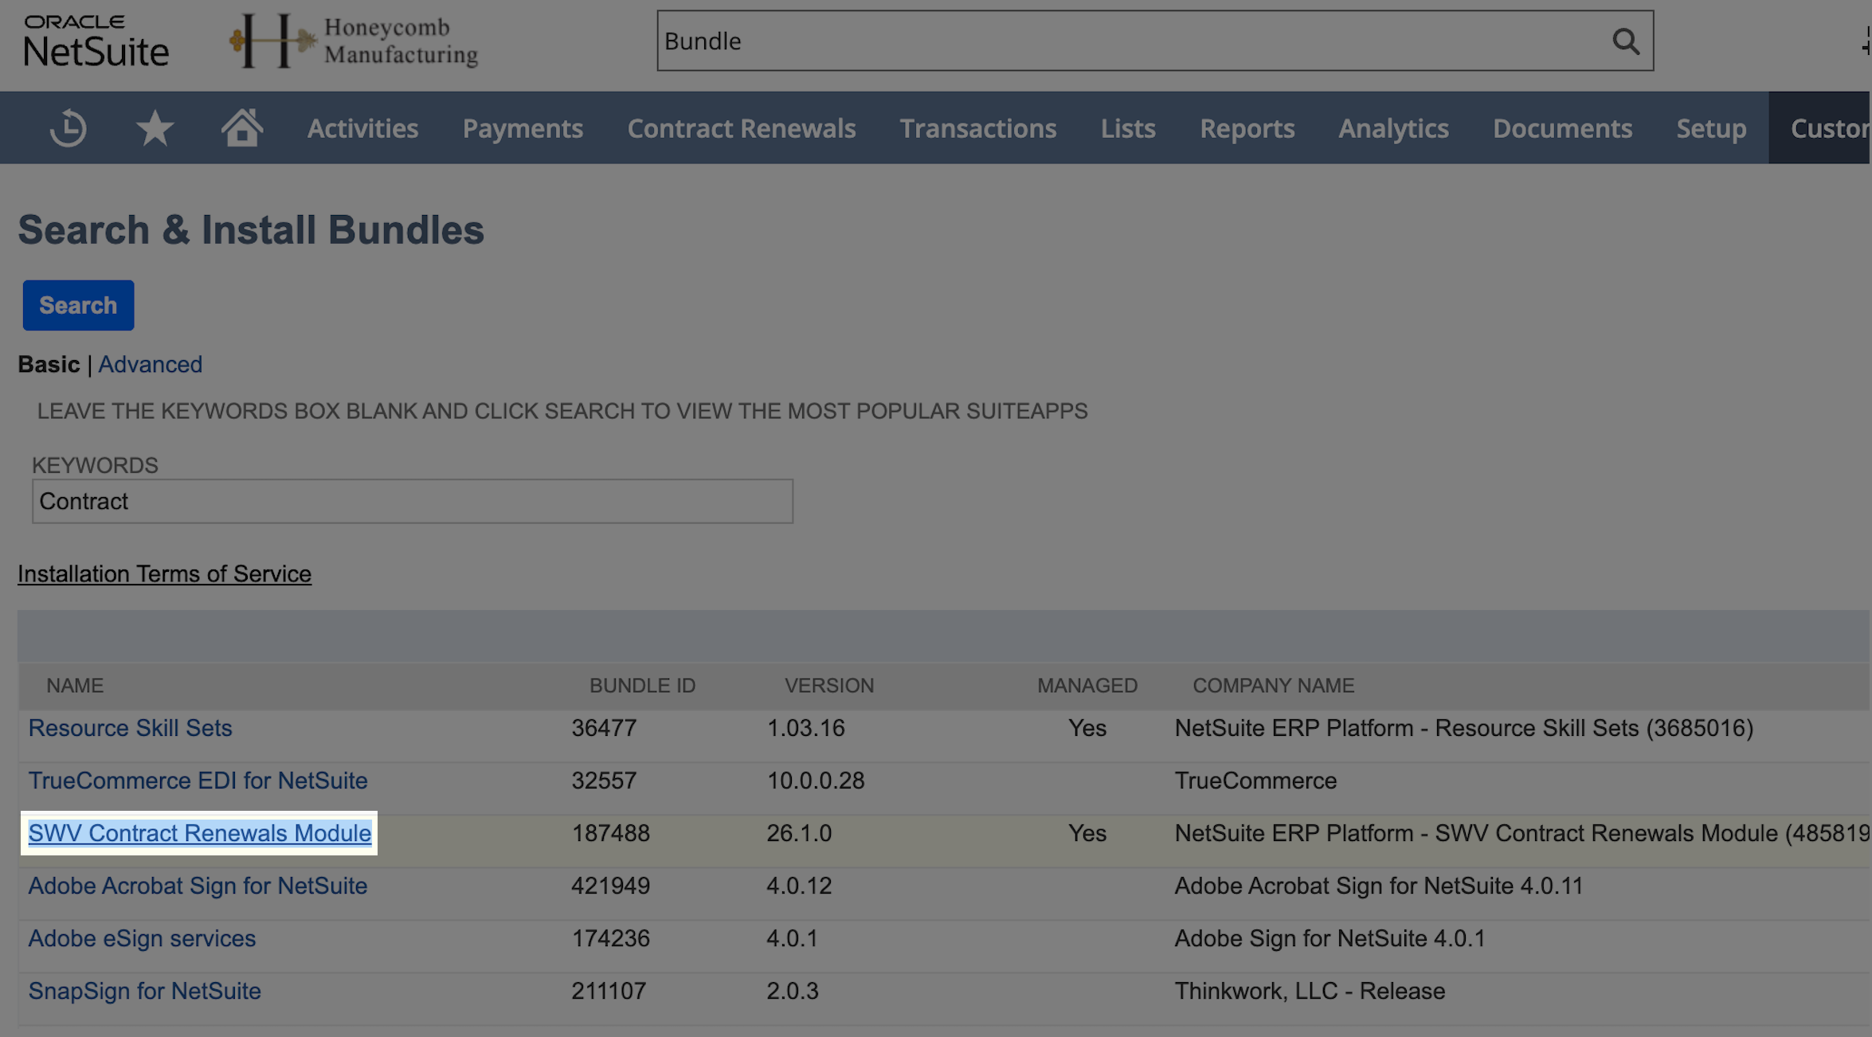Select the Basic search mode label
Viewport: 1872px width, 1037px height.
click(49, 364)
